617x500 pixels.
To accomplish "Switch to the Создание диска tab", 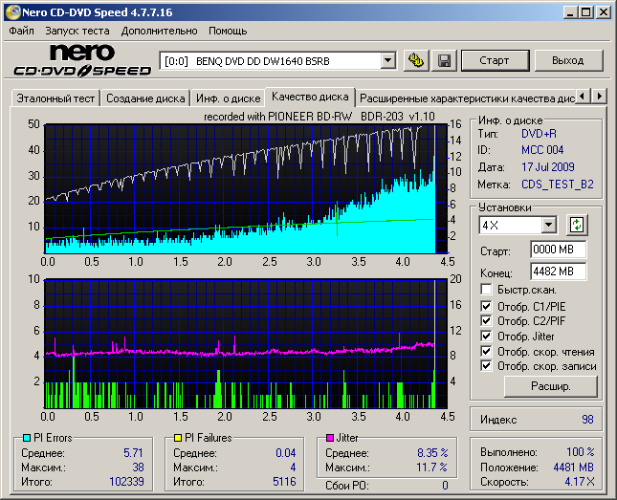I will coord(145,98).
